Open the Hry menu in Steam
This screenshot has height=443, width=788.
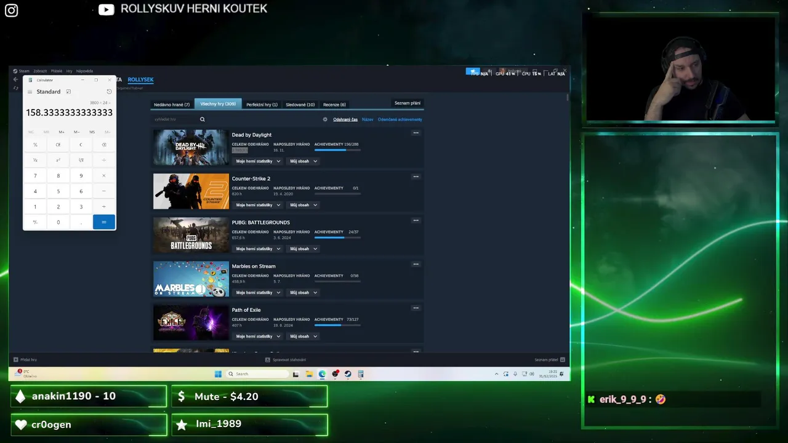click(69, 71)
